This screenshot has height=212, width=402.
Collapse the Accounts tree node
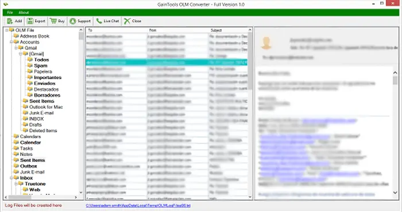(x=11, y=42)
